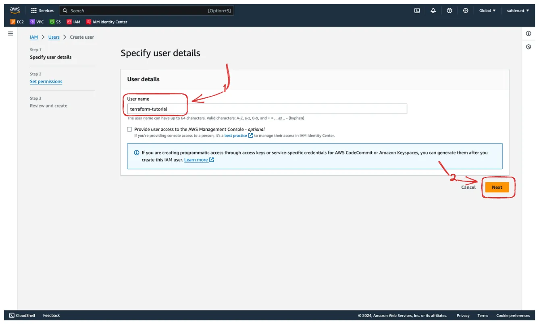The height and width of the screenshot is (324, 539).
Task: Open the CloudShell icon in top bar
Action: click(x=417, y=11)
